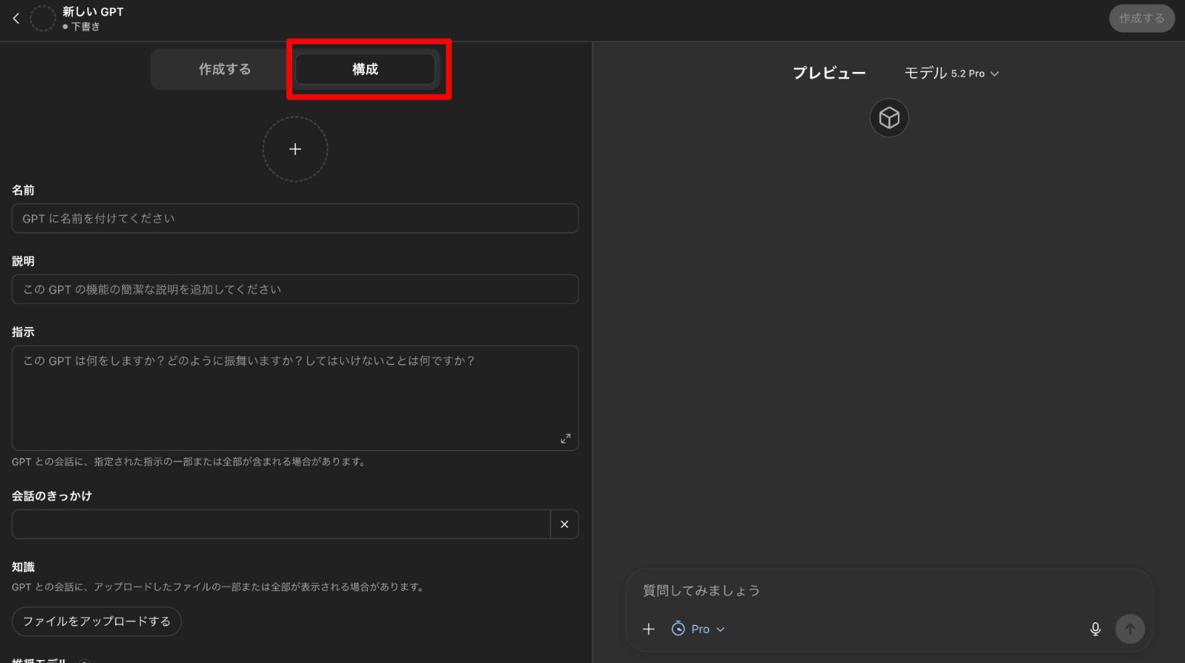The image size is (1185, 663).
Task: Focus the 会話のきっかけ input field
Action: click(281, 524)
